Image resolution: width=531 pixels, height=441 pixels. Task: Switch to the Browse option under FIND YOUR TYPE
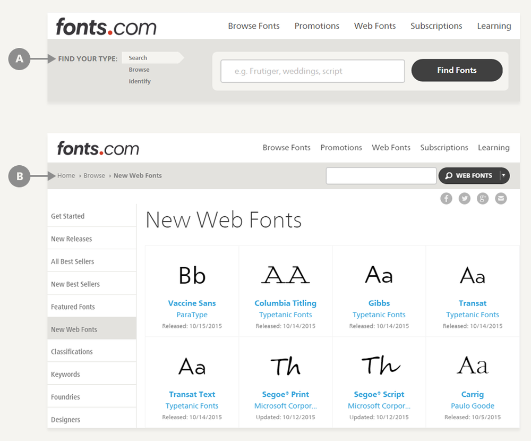coord(139,69)
